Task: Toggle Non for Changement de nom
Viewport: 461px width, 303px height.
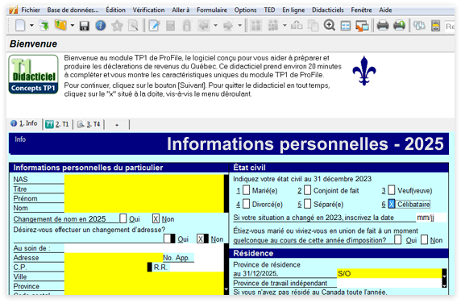Action: pos(156,218)
